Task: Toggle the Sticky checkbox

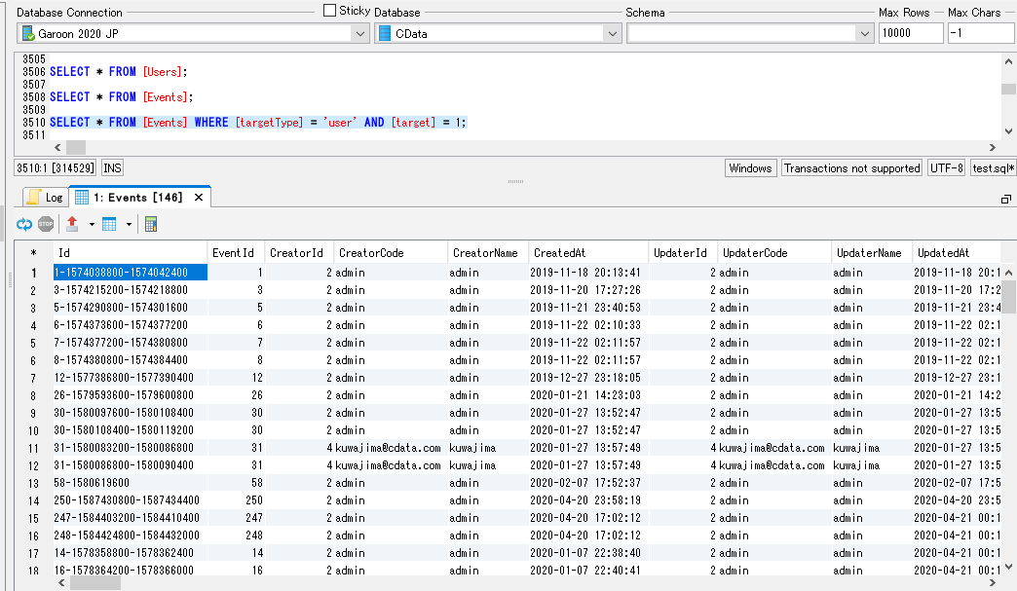Action: coord(329,11)
